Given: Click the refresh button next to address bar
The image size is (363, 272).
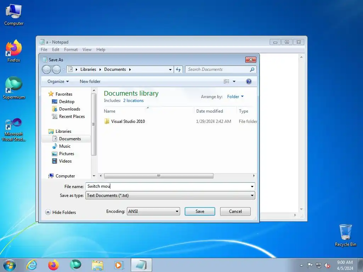Looking at the screenshot, I should point(178,69).
